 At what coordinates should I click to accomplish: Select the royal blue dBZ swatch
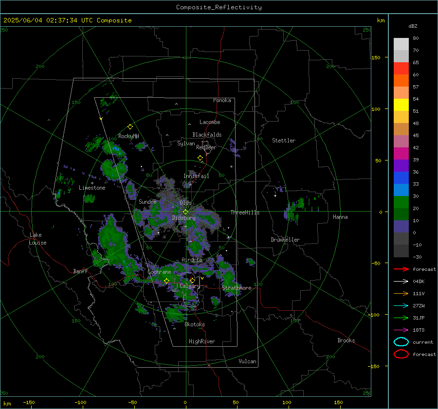tap(401, 178)
